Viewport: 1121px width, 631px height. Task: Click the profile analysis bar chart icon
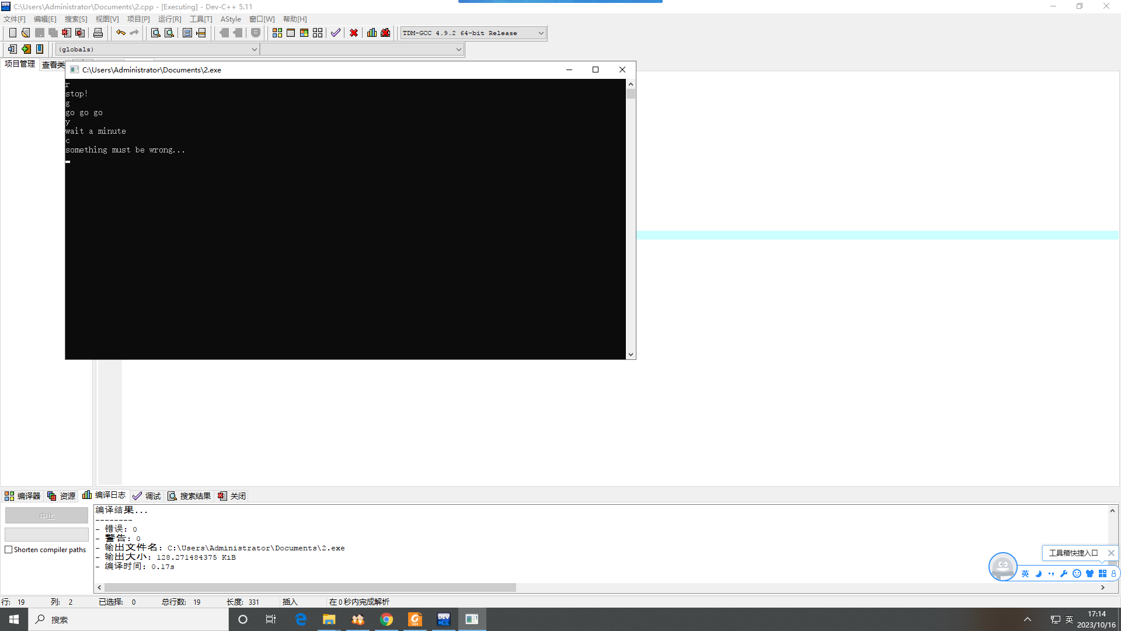click(x=372, y=33)
